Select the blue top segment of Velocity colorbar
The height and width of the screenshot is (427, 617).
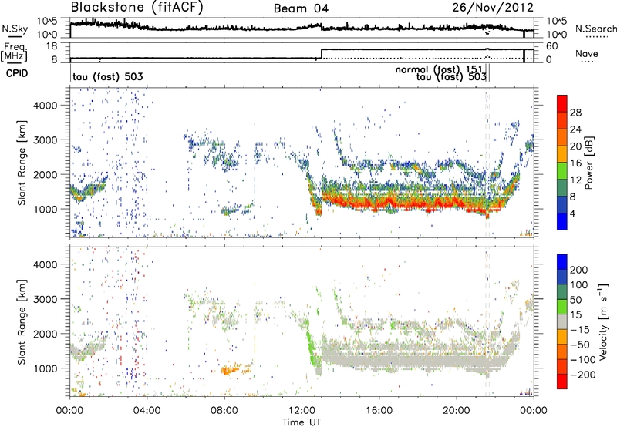click(x=562, y=262)
